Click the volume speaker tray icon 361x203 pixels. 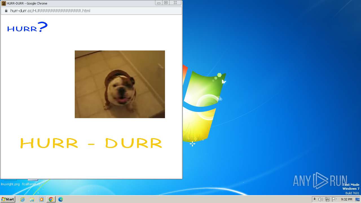tap(321, 199)
